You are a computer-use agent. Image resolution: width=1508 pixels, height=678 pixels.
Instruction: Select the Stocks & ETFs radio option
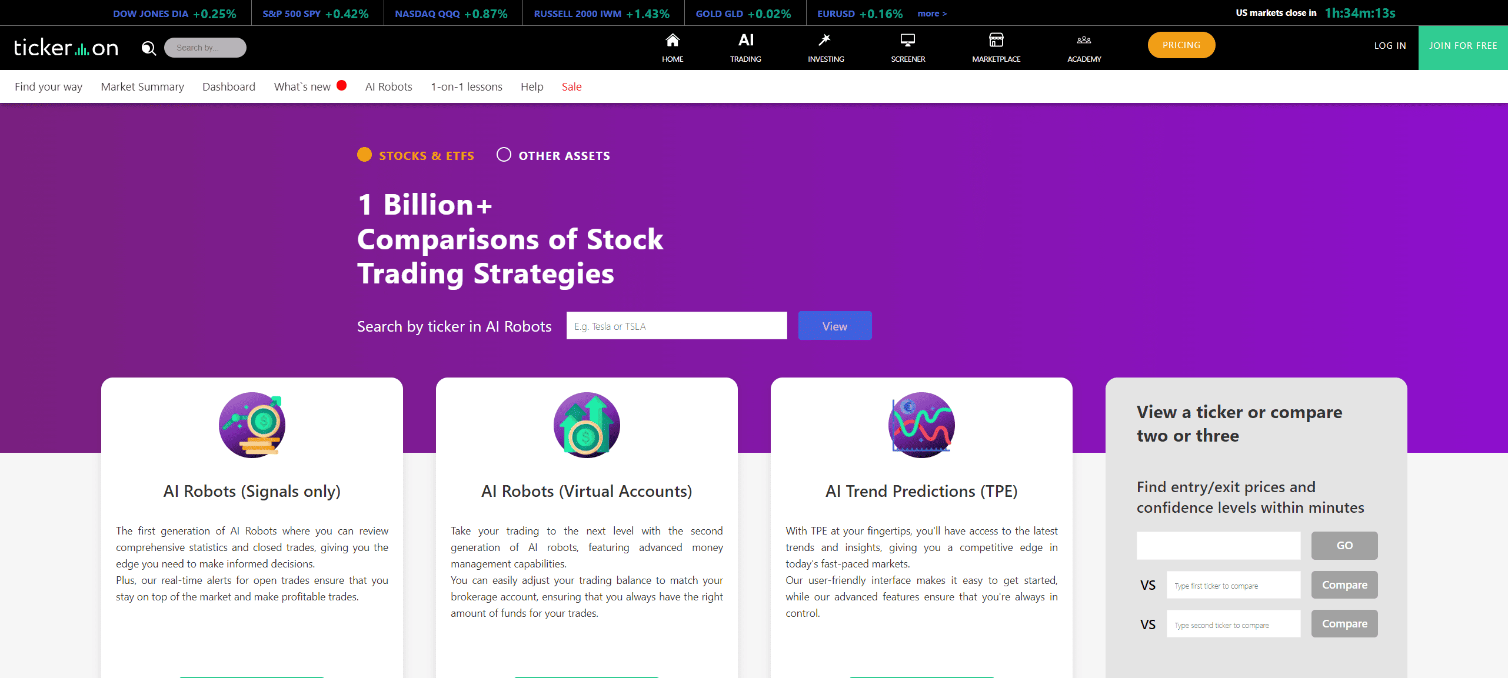click(x=365, y=155)
